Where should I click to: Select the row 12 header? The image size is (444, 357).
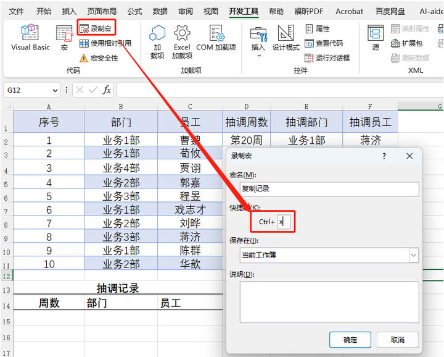pyautogui.click(x=6, y=276)
